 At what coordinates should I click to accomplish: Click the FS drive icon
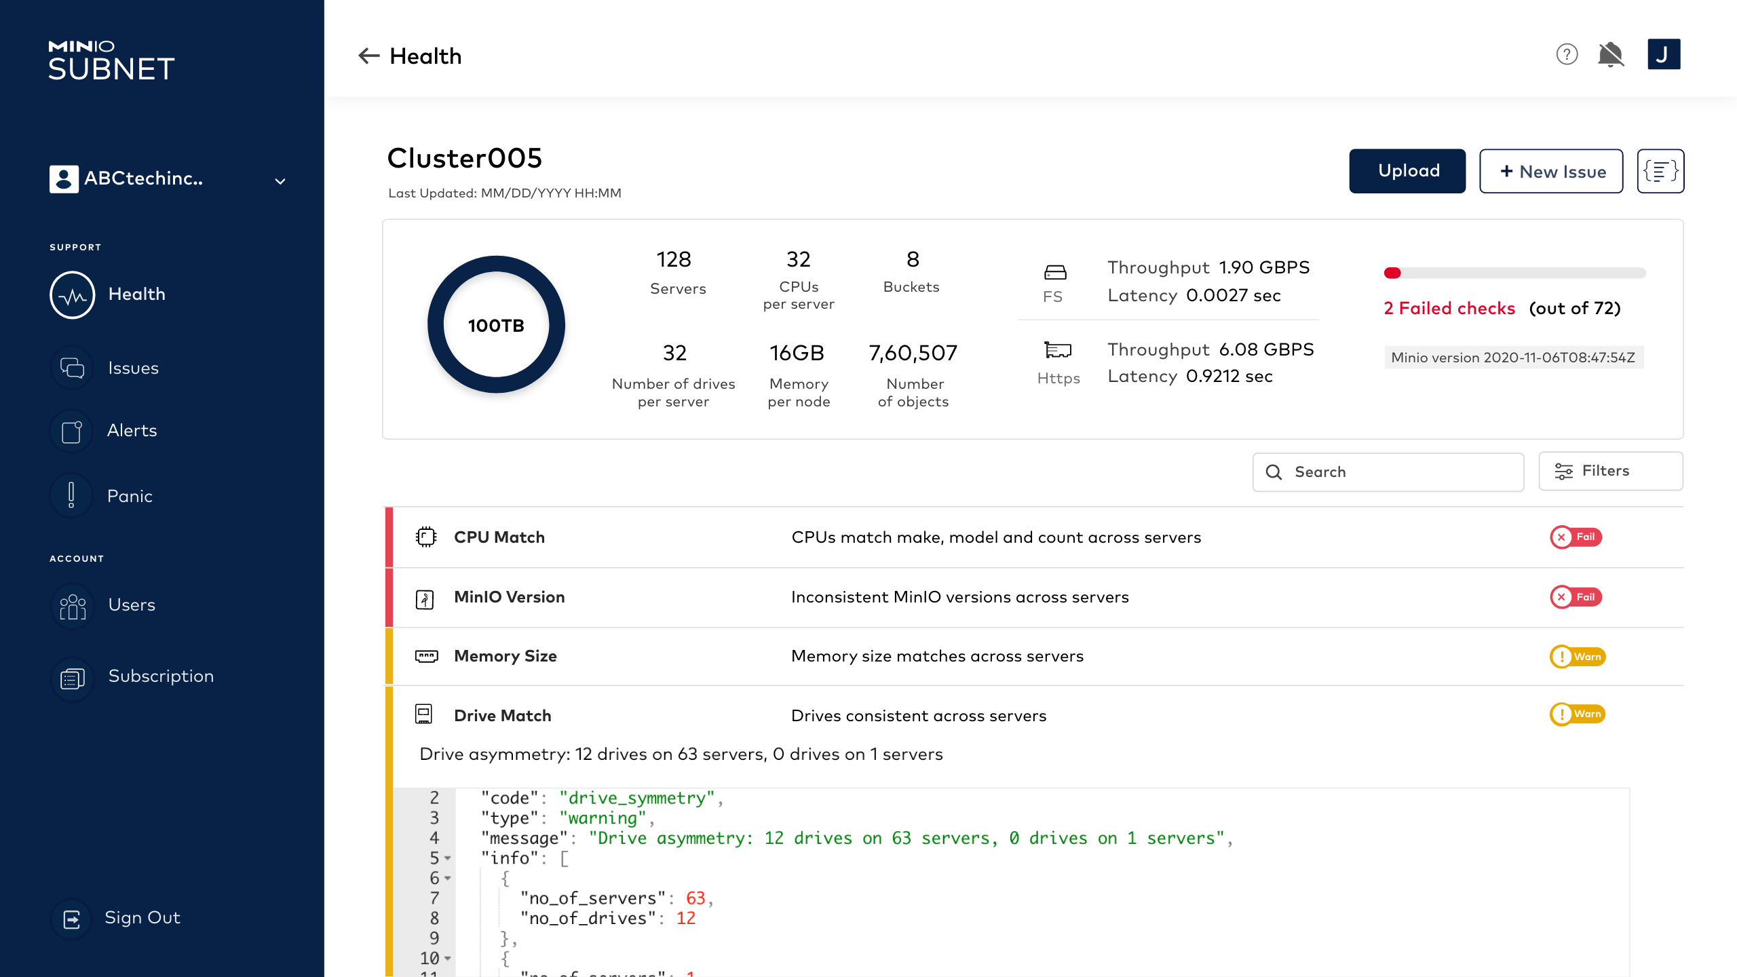1055,273
